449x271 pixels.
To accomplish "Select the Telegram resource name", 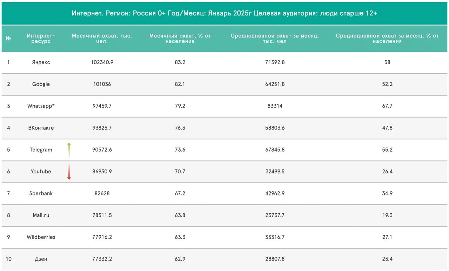I will click(x=41, y=150).
